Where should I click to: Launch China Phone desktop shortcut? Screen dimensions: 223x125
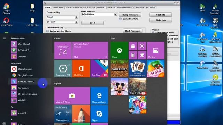coord(6,22)
